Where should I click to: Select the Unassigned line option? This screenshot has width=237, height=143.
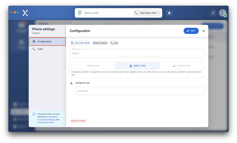tap(93, 66)
